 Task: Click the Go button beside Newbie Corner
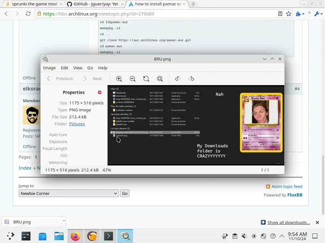[125, 193]
